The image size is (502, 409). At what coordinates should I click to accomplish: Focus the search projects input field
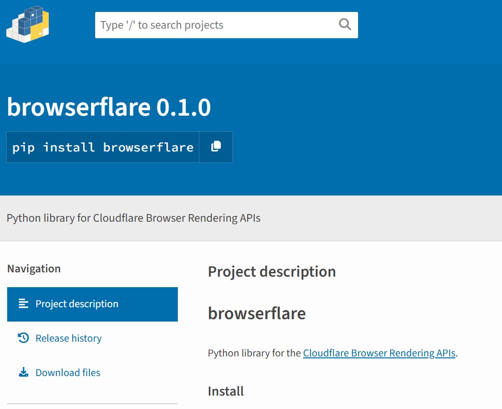click(226, 25)
